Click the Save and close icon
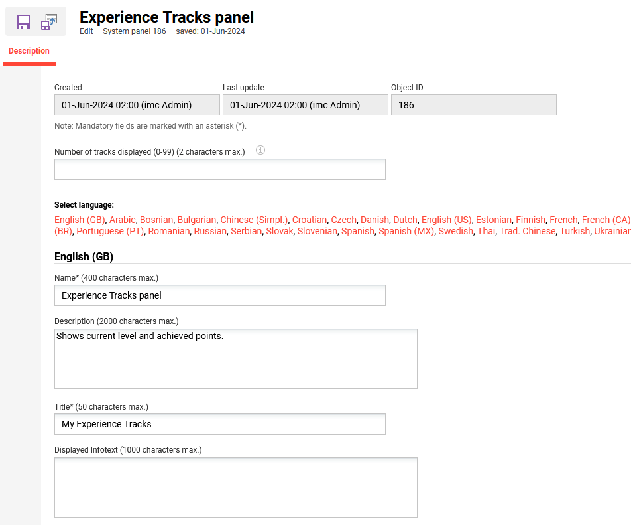631x525 pixels. pyautogui.click(x=49, y=22)
